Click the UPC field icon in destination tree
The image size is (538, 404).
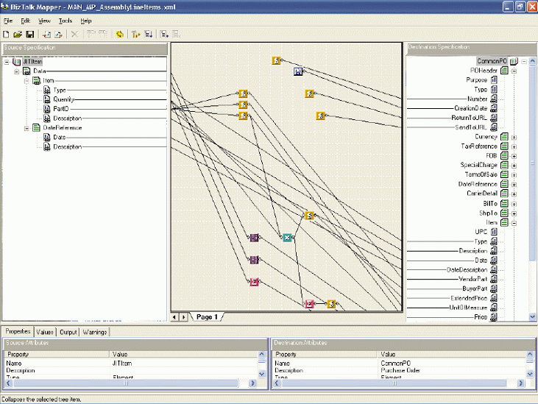click(x=494, y=232)
